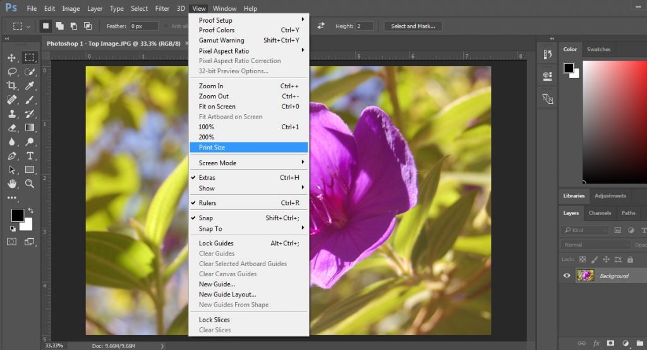Activate the Eraser tool
Viewport: 647px width, 350px height.
click(x=12, y=128)
